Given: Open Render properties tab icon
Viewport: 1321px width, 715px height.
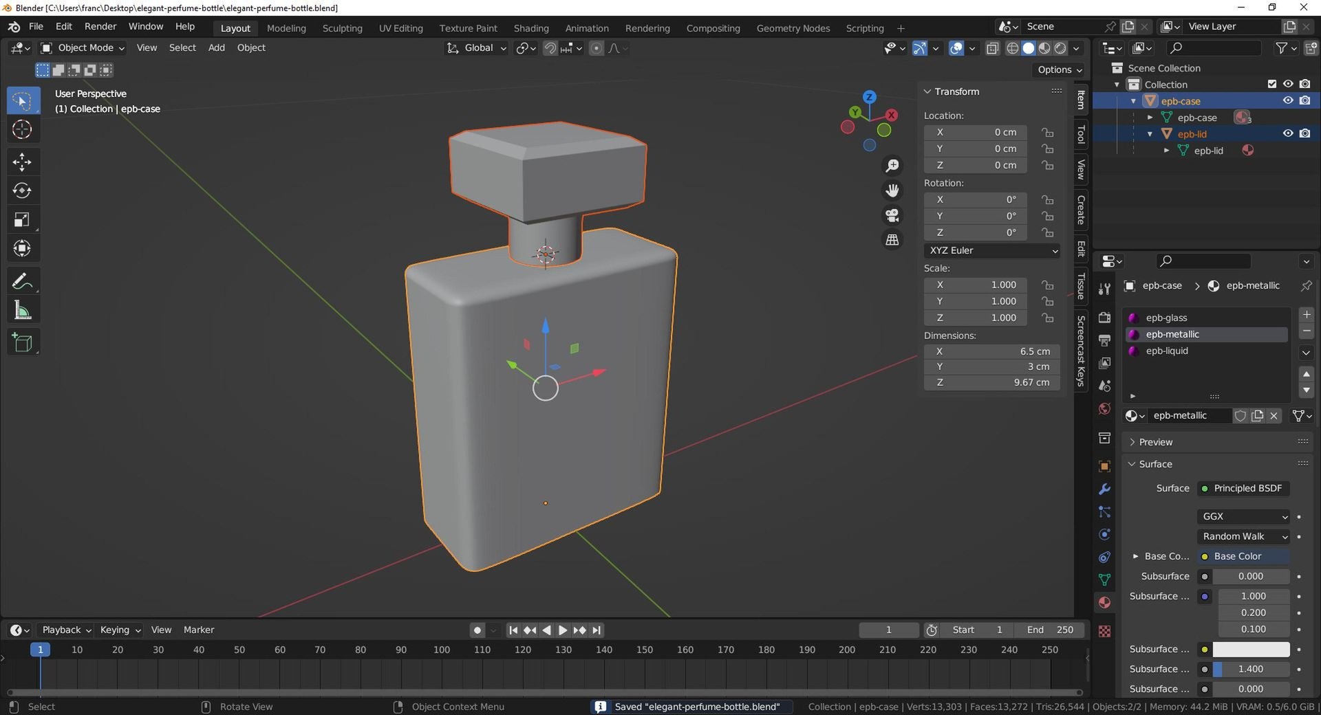Looking at the screenshot, I should 1104,318.
